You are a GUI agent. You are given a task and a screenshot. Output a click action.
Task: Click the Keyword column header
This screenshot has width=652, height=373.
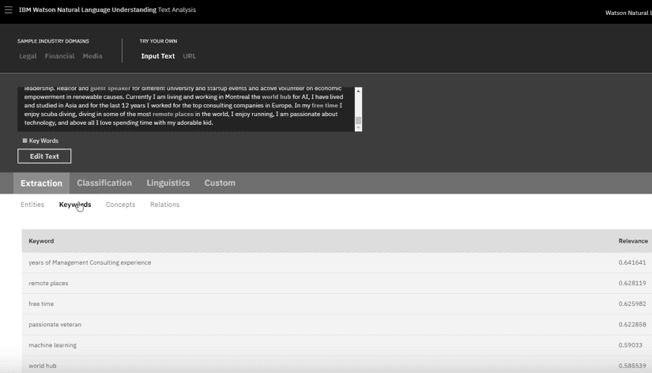41,241
